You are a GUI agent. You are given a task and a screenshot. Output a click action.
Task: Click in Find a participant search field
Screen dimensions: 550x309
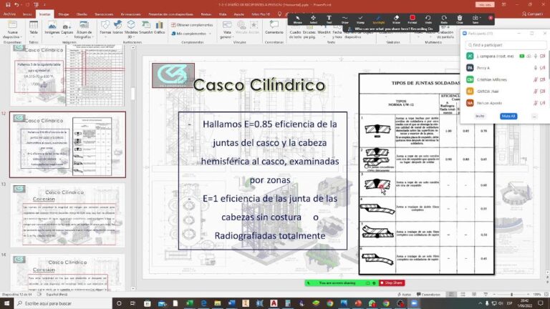pyautogui.click(x=506, y=45)
